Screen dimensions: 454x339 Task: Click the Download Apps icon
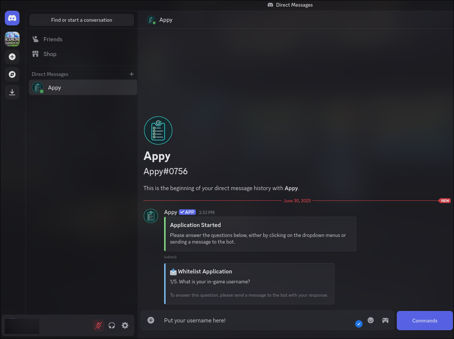tap(12, 92)
